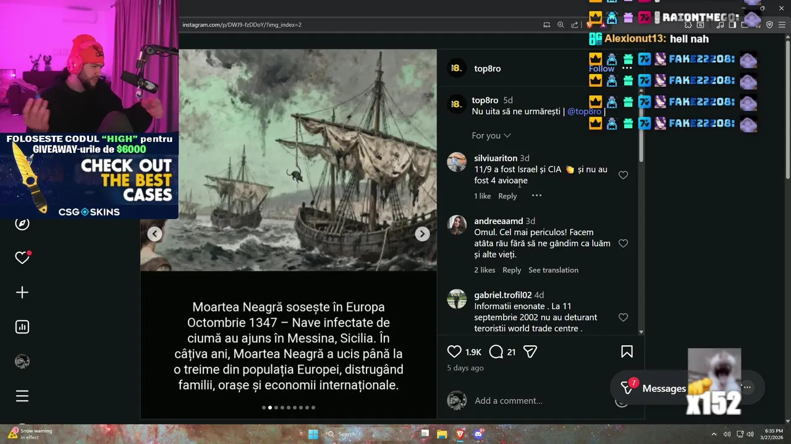
Task: Open the dashboard chart icon in sidebar
Action: click(x=22, y=327)
